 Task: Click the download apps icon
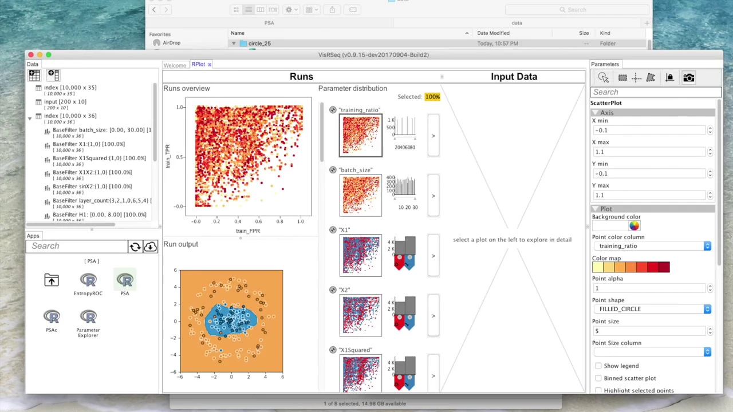coord(150,246)
